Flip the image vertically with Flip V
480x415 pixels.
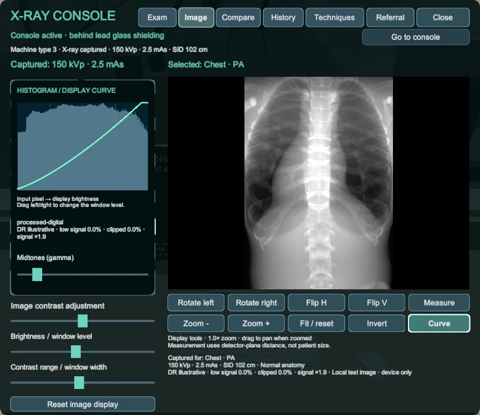coord(377,303)
